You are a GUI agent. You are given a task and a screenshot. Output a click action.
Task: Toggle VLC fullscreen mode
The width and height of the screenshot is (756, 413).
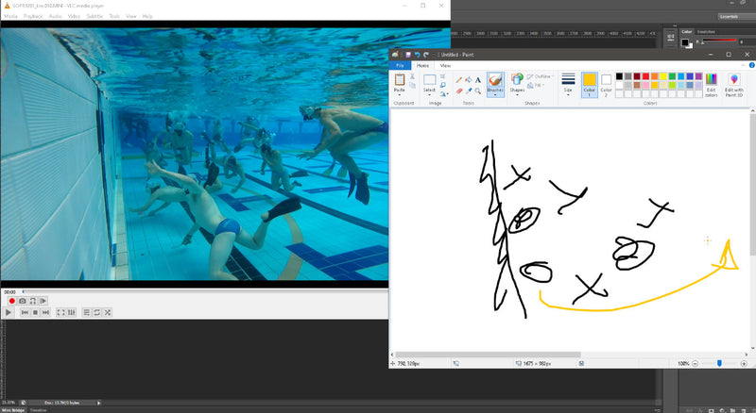pos(60,312)
